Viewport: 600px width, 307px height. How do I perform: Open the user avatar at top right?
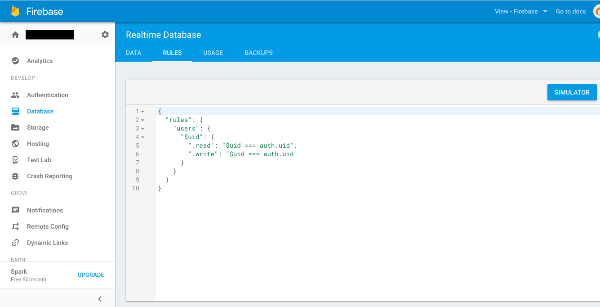(x=597, y=12)
